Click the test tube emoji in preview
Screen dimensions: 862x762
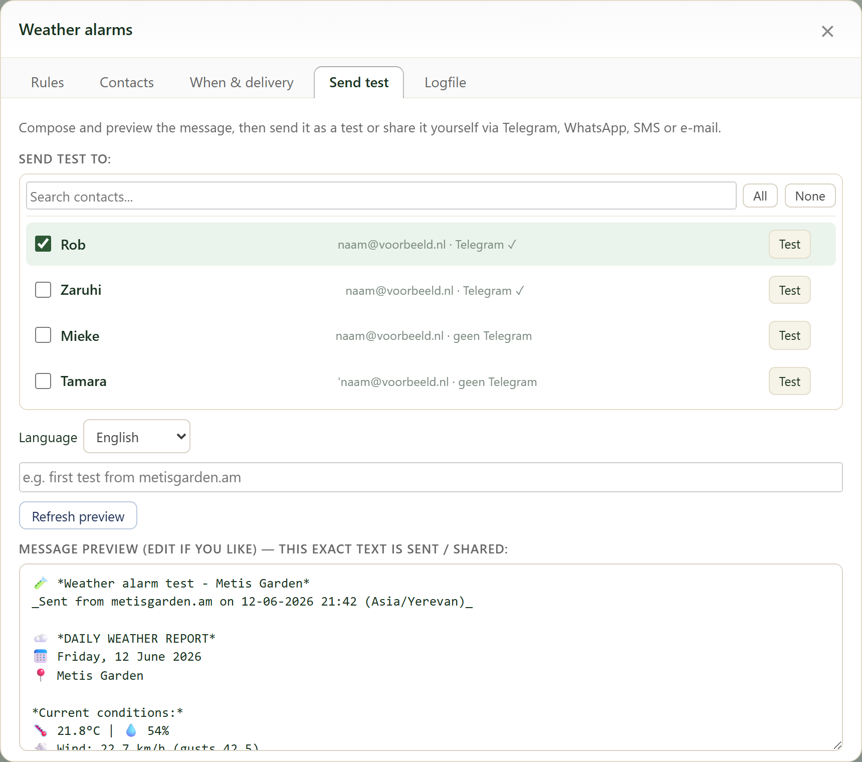coord(41,583)
